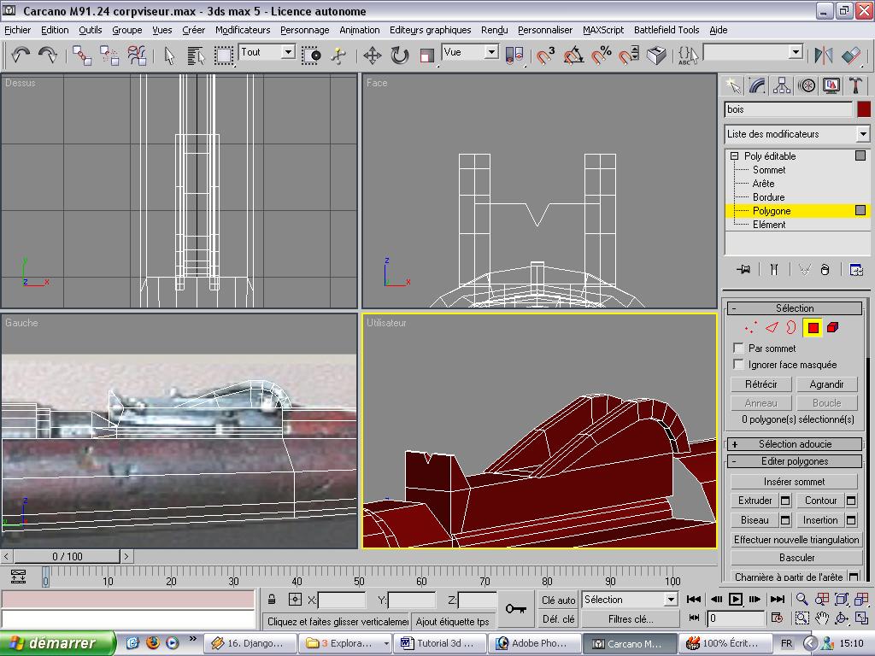
Task: Activate the Select and Scale tool
Action: point(427,56)
